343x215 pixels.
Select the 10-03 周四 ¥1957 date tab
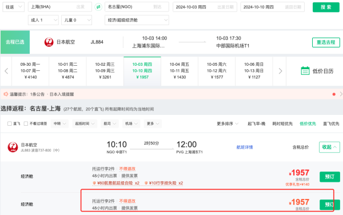(x=142, y=71)
